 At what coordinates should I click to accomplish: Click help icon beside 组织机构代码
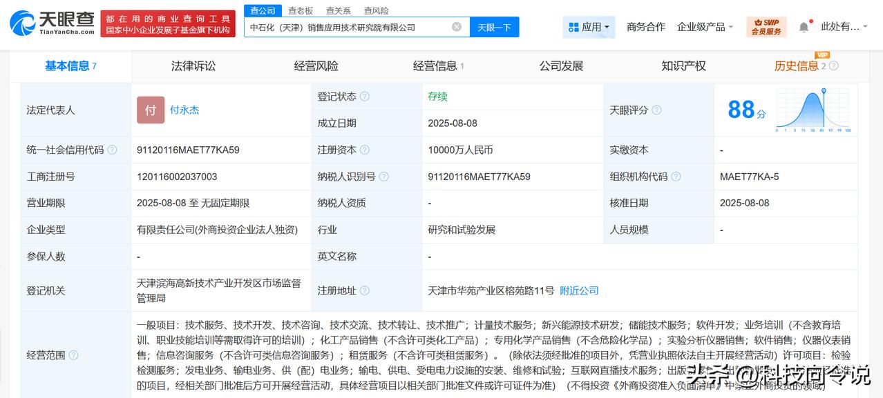tap(676, 177)
